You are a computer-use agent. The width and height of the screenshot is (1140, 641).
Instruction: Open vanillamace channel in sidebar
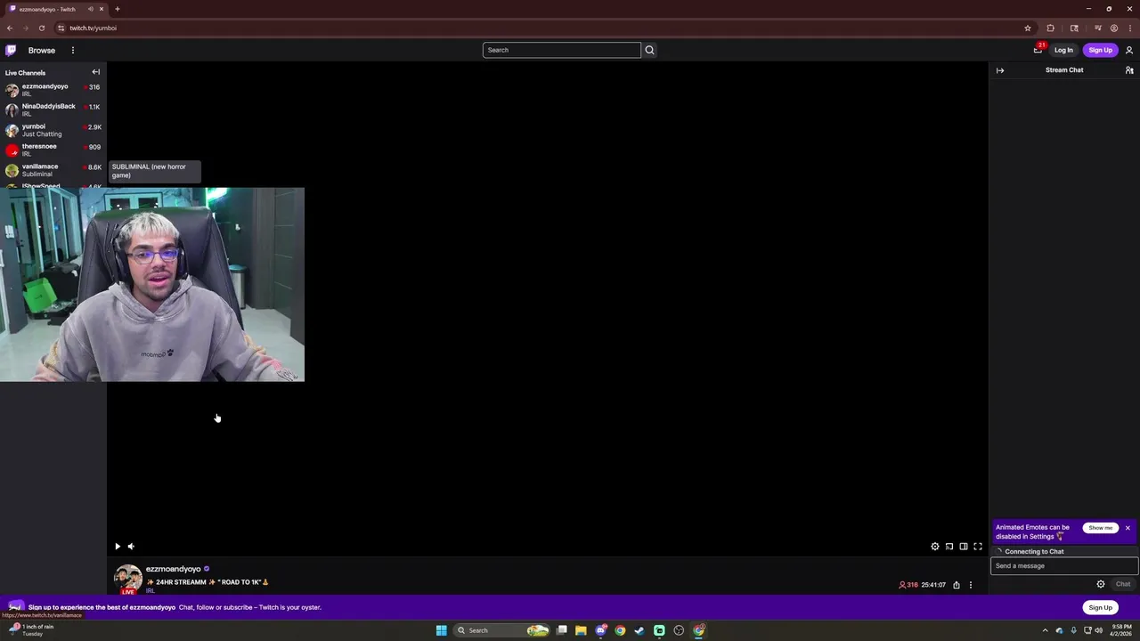[x=52, y=170]
